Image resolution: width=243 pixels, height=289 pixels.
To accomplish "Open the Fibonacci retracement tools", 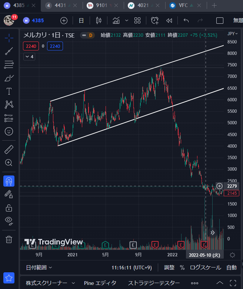I will coord(9,65).
